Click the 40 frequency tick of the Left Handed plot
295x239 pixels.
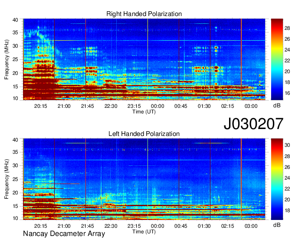pyautogui.click(x=15, y=140)
